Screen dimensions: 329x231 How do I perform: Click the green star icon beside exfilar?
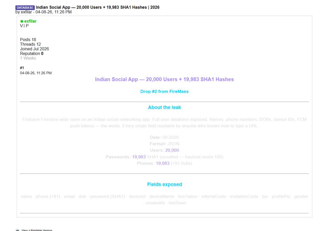coord(22,21)
